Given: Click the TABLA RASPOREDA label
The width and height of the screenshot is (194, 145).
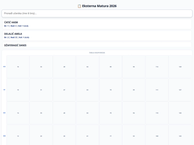Looking at the screenshot, I should tap(97, 53).
